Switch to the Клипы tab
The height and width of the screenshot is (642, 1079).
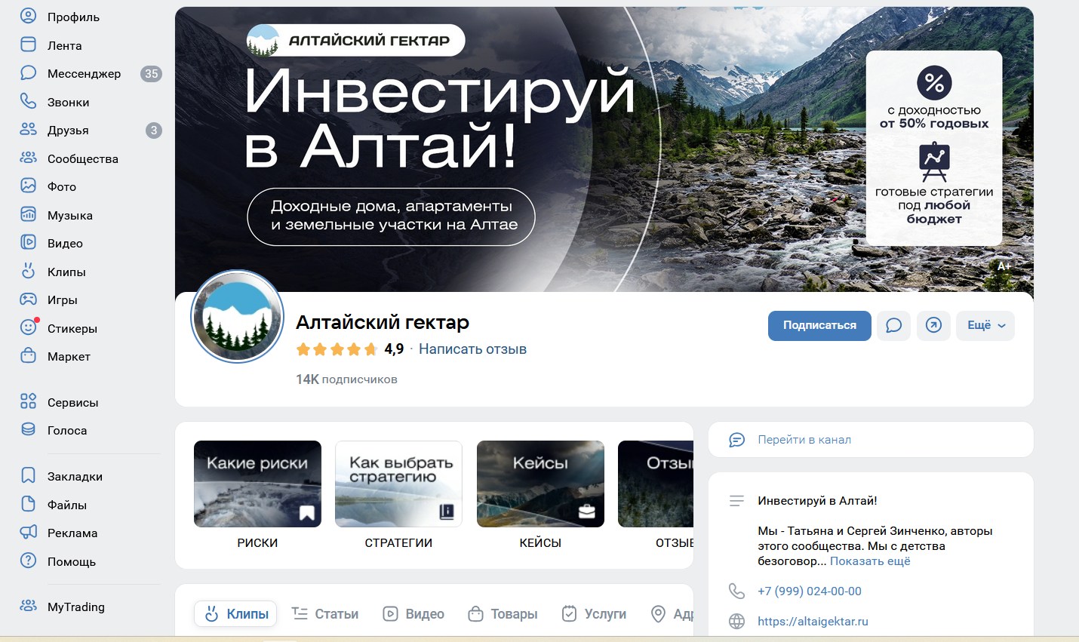click(235, 614)
